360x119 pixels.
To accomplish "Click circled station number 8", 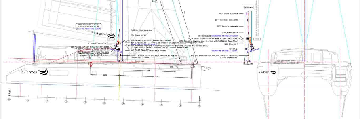I will tap(47, 101).
